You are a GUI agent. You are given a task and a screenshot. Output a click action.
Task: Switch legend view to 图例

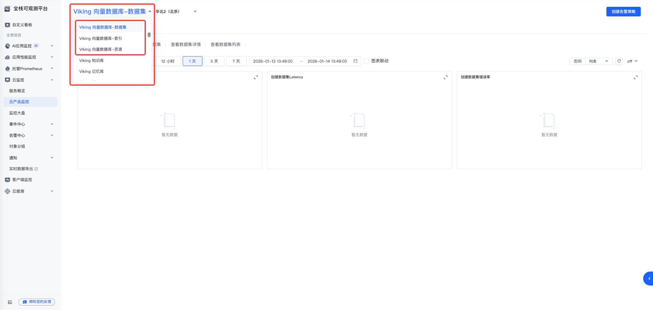[577, 61]
